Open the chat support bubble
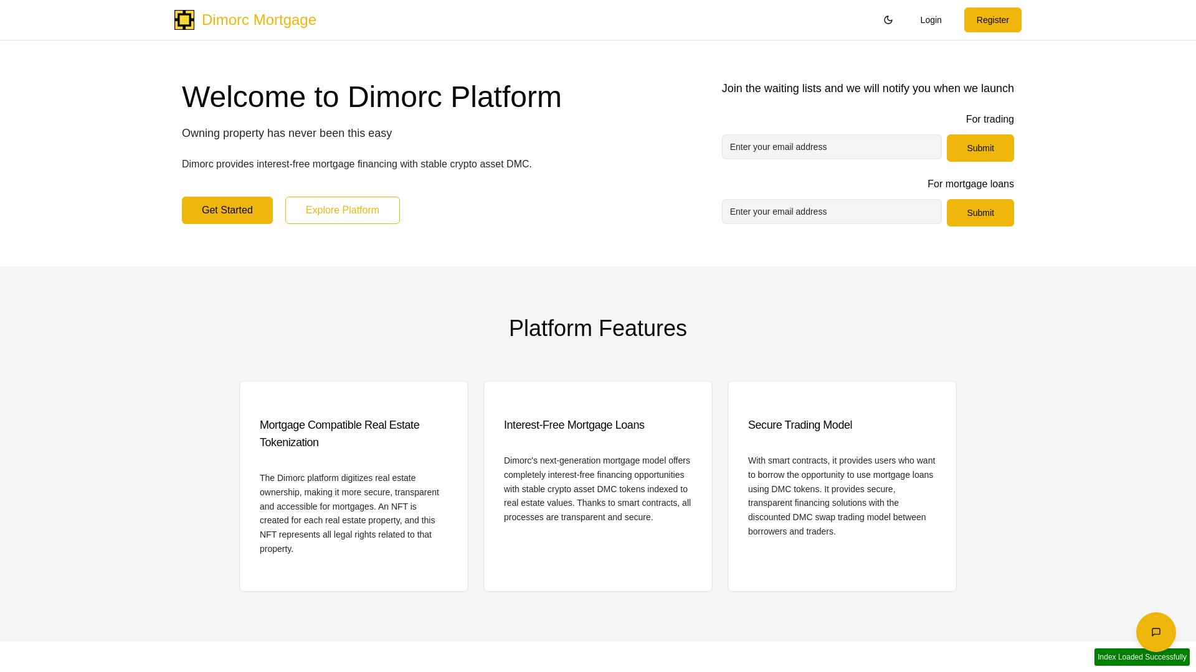The height and width of the screenshot is (672, 1196). coord(1156,632)
